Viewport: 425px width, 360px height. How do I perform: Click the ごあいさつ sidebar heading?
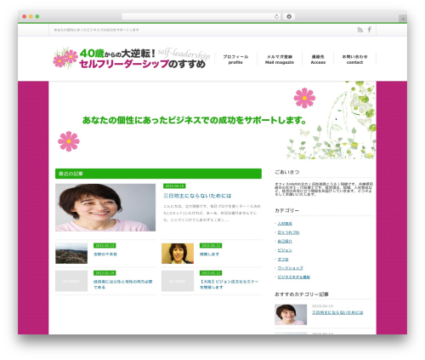pos(287,172)
